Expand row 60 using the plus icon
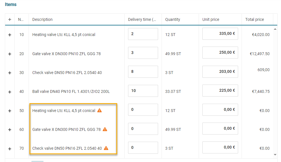 (x=10, y=130)
